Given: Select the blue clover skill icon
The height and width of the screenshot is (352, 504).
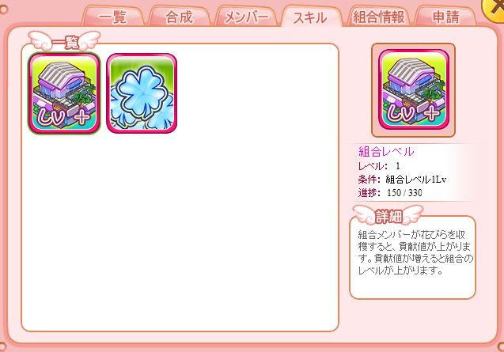Looking at the screenshot, I should [142, 93].
